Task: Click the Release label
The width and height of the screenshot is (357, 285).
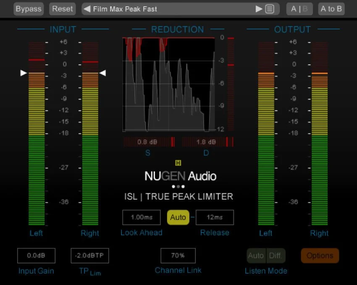Action: 215,232
